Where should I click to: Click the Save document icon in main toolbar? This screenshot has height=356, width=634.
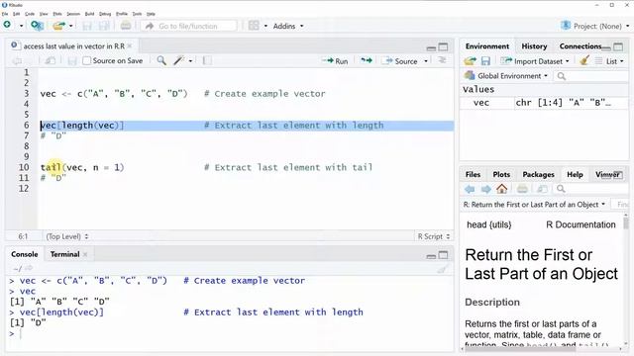pyautogui.click(x=87, y=26)
